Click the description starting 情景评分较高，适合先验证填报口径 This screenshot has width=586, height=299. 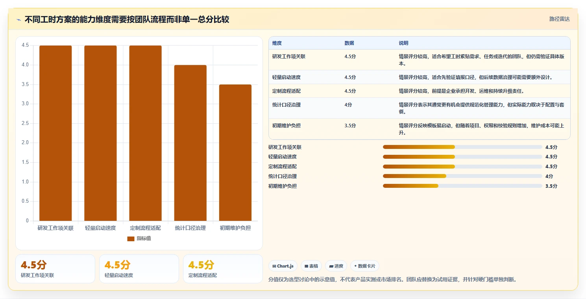476,77
